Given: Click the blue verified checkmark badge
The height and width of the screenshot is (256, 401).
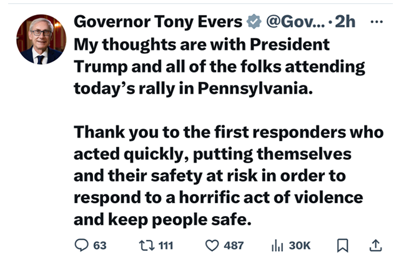Looking at the screenshot, I should coord(252,23).
